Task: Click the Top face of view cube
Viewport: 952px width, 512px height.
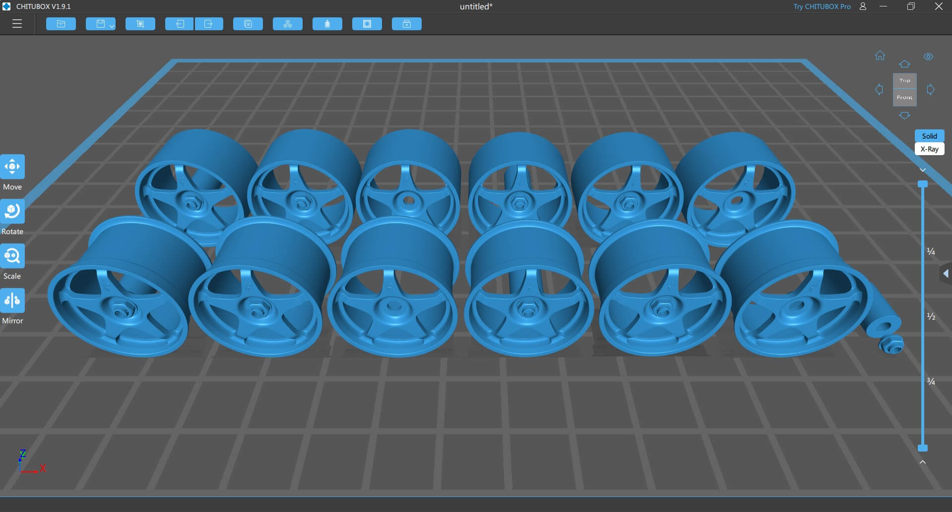Action: tap(904, 80)
